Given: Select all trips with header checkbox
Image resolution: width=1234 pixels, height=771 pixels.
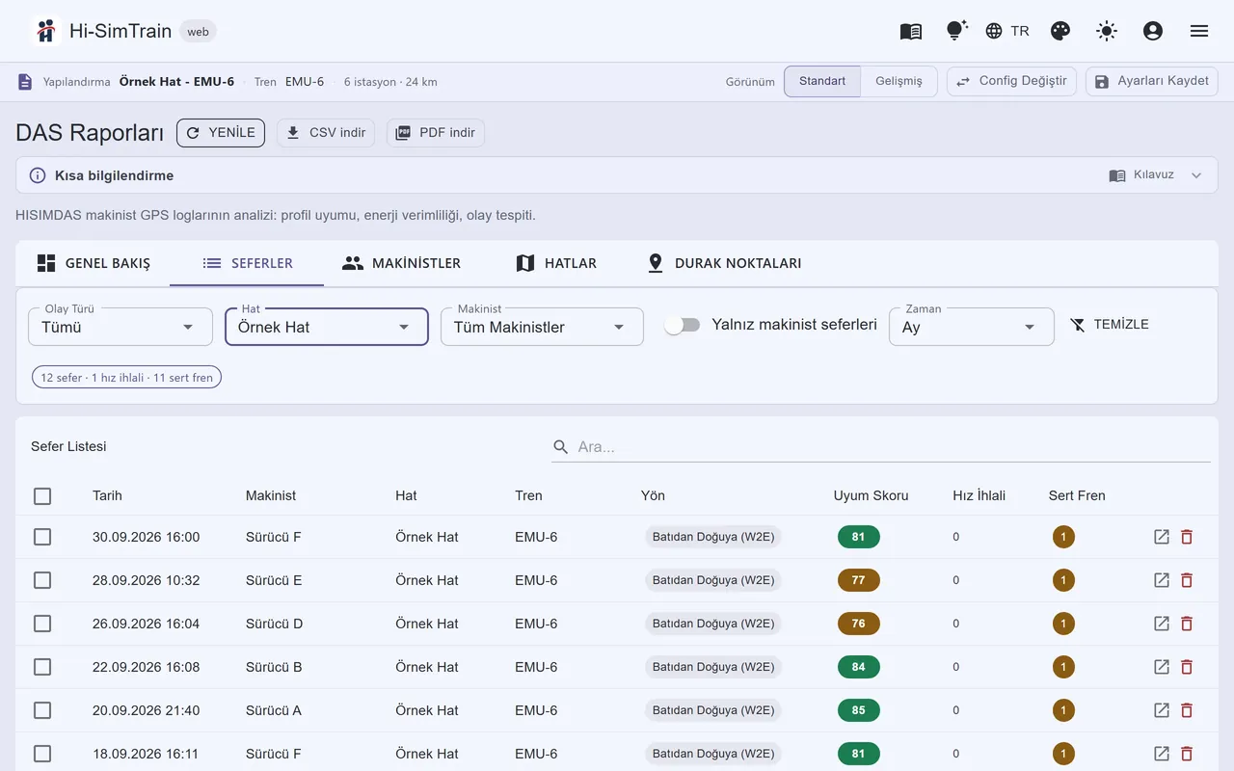Looking at the screenshot, I should coord(42,496).
